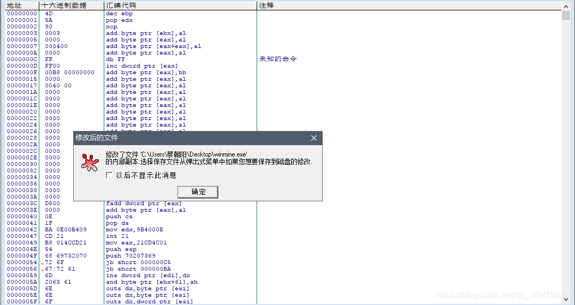Click the scrollbar up arrow

(566, 5)
